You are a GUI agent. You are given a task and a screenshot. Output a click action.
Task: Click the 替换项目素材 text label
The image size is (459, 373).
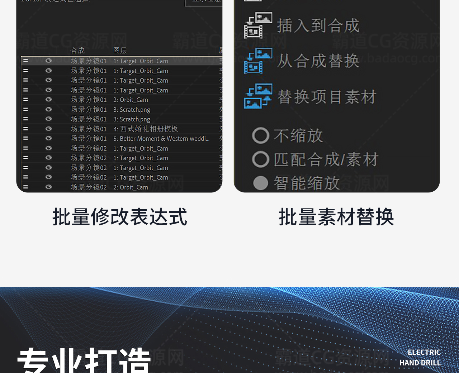tap(327, 97)
